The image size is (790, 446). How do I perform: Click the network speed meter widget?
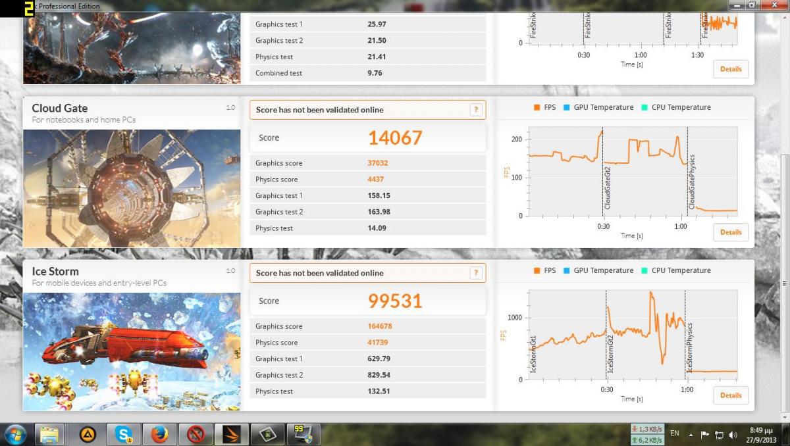coord(646,434)
